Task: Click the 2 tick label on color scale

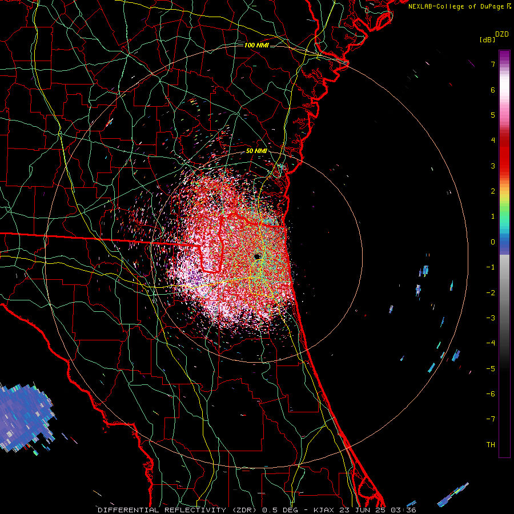Action: (493, 191)
